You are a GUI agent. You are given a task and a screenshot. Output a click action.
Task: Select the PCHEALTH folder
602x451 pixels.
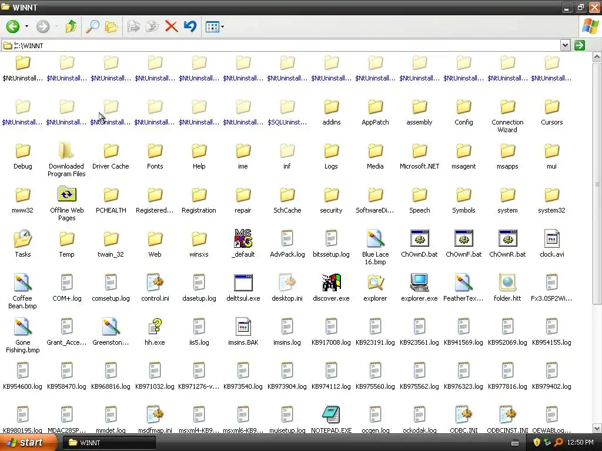coord(111,201)
